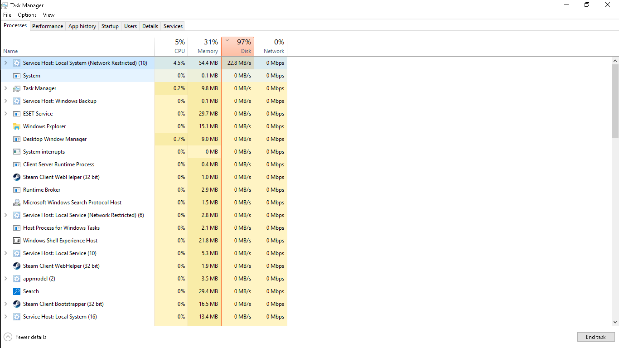619x348 pixels.
Task: Click the process list scroll up arrow
Action: tap(615, 61)
